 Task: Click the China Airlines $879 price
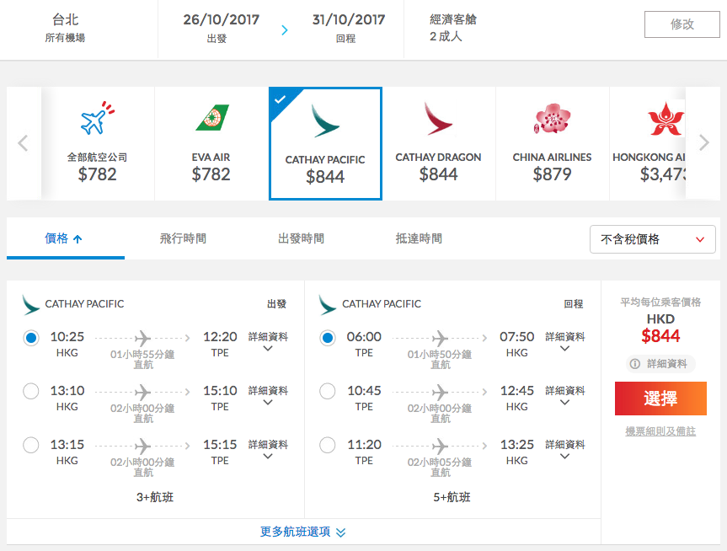552,174
